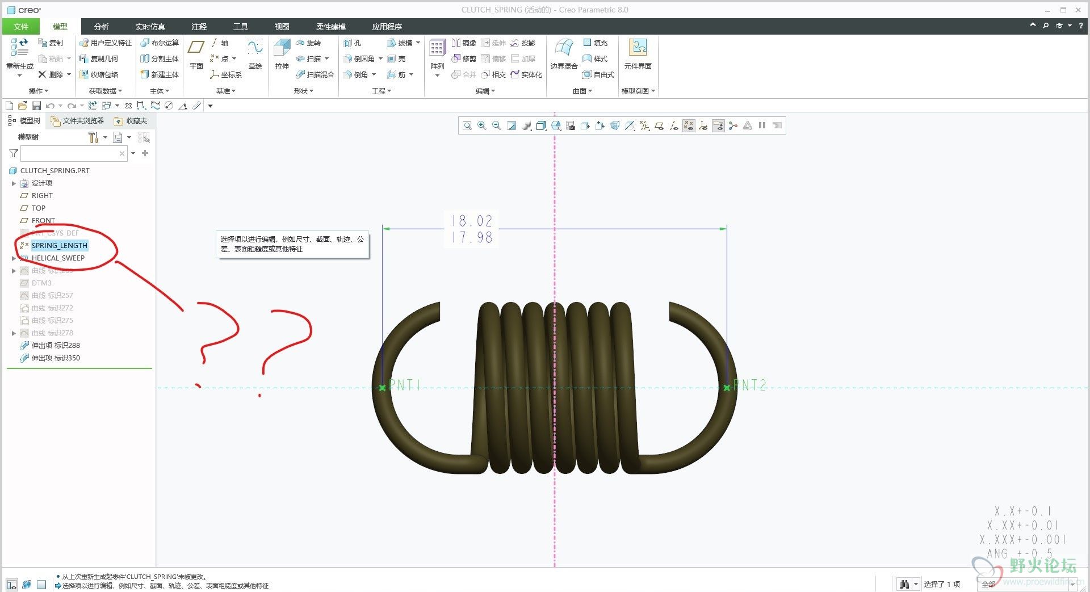Click the Extrude (拉伸) tool
The height and width of the screenshot is (592, 1090).
282,54
